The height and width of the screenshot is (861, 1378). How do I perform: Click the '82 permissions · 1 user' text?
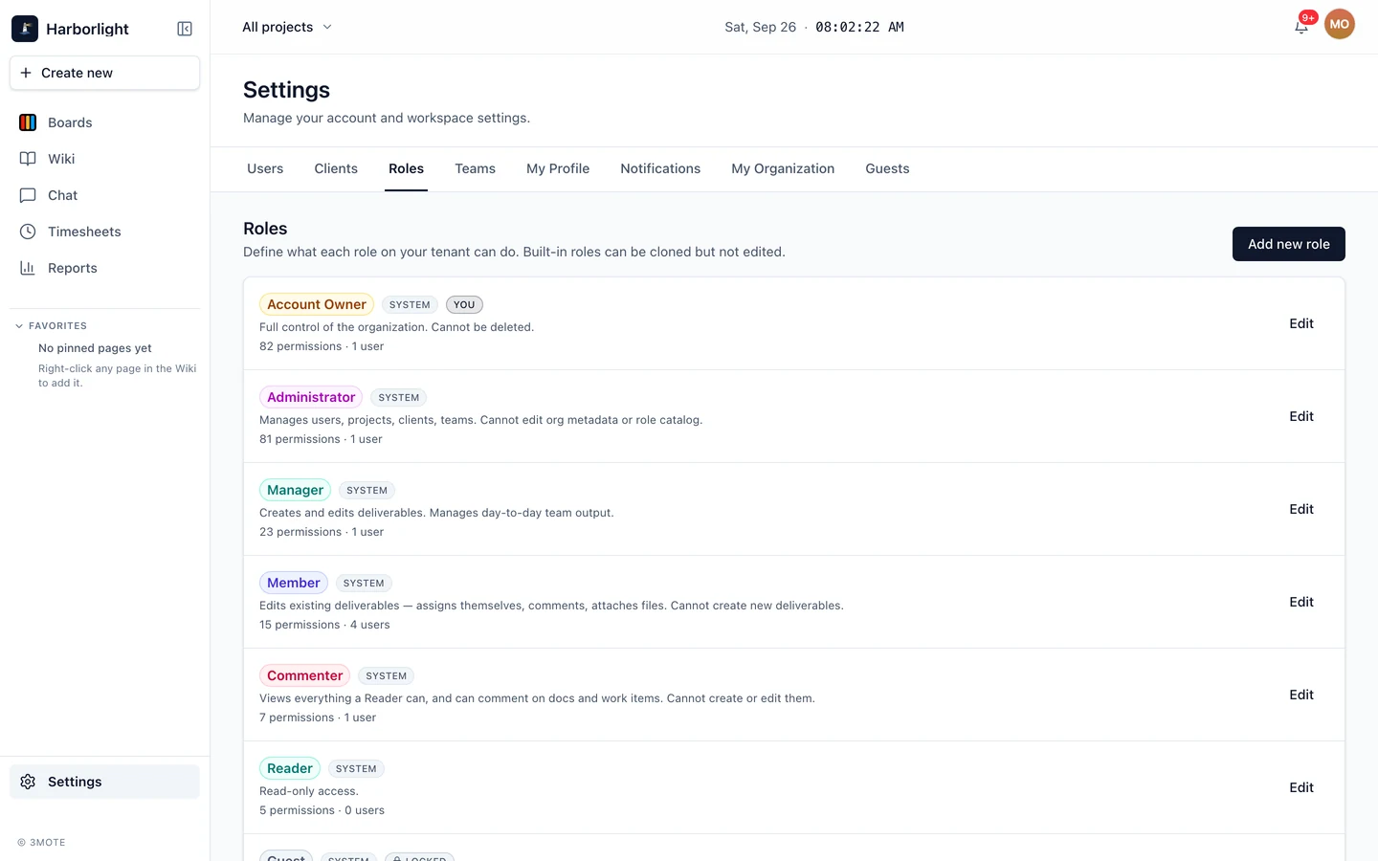pyautogui.click(x=322, y=346)
